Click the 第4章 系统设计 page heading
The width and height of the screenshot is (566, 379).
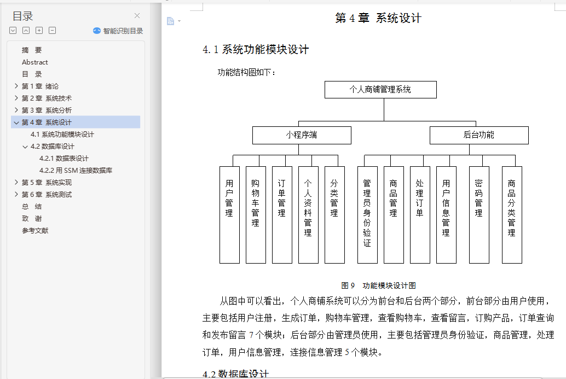tap(378, 18)
